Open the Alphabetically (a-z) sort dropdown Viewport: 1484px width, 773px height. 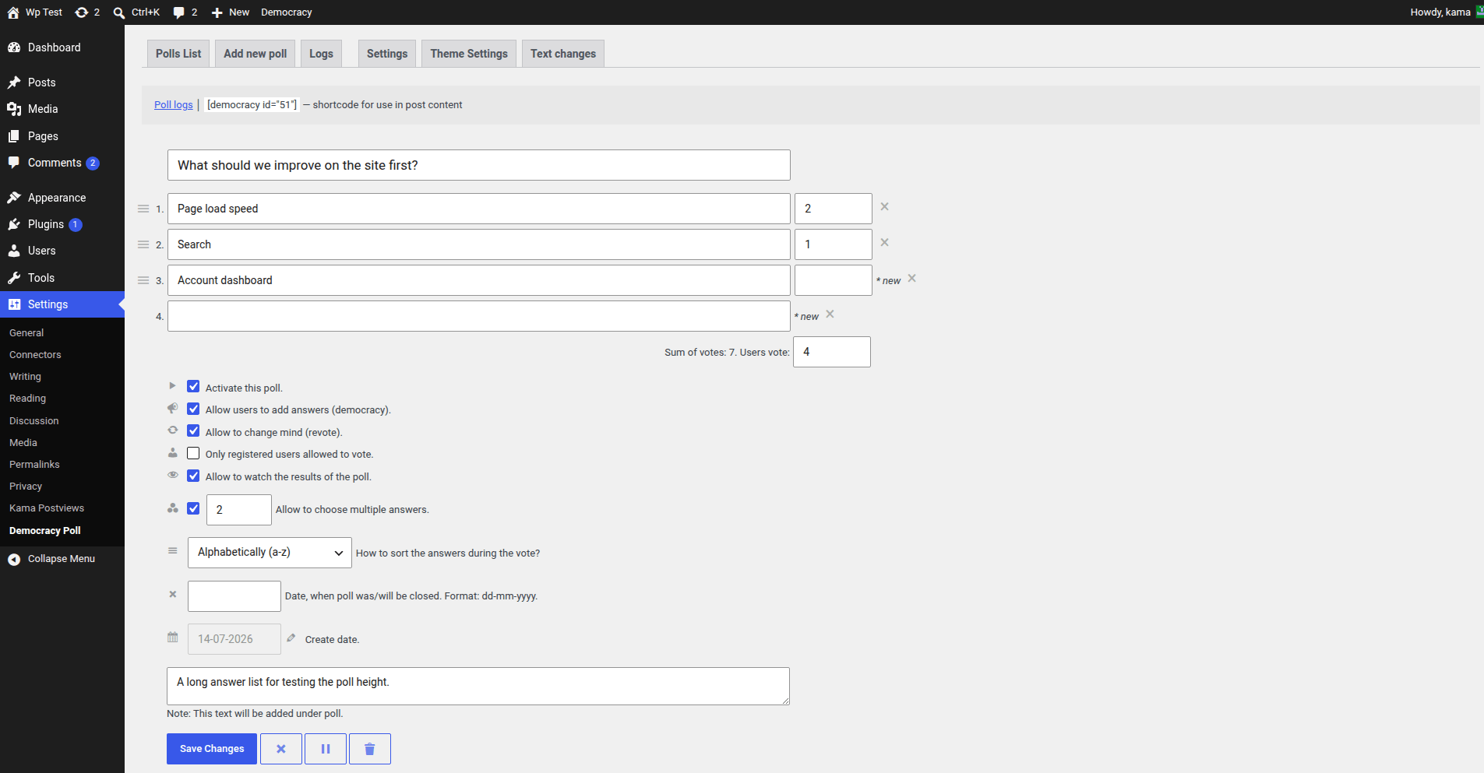tap(270, 553)
